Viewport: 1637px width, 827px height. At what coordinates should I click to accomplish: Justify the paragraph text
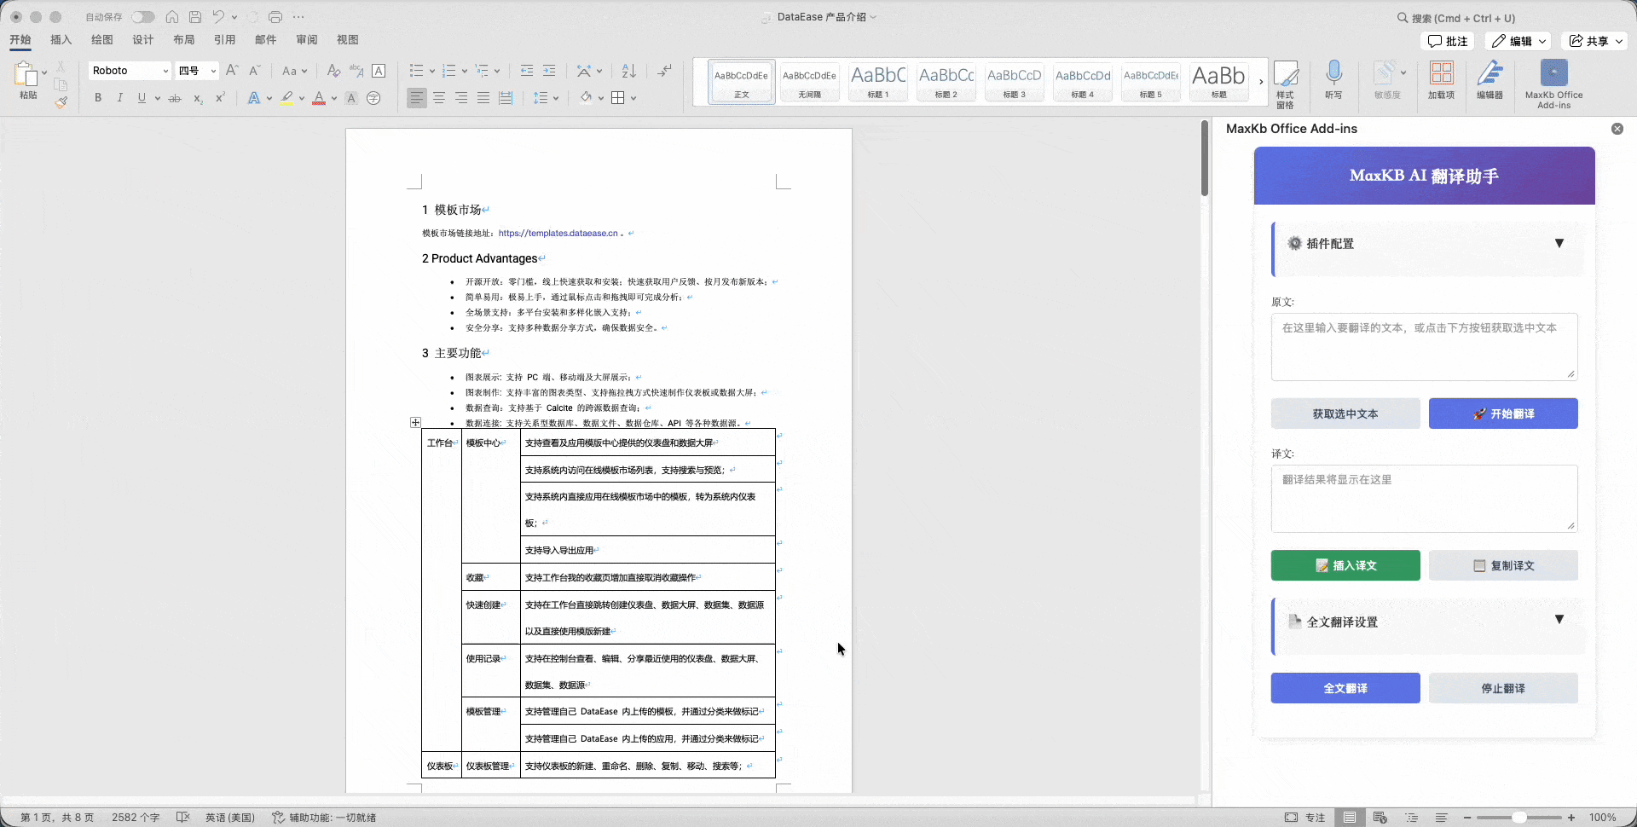483,98
